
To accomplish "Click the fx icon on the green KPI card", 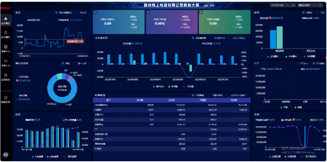I will coord(201,12).
